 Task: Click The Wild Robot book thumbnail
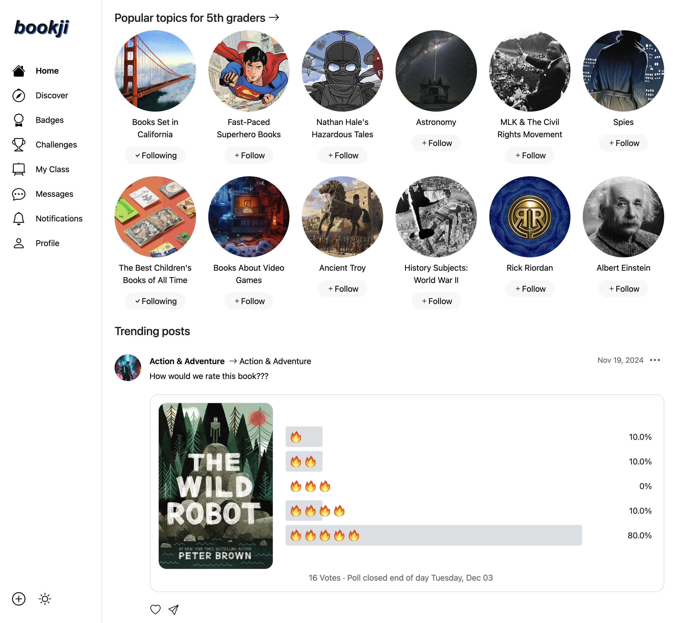216,486
